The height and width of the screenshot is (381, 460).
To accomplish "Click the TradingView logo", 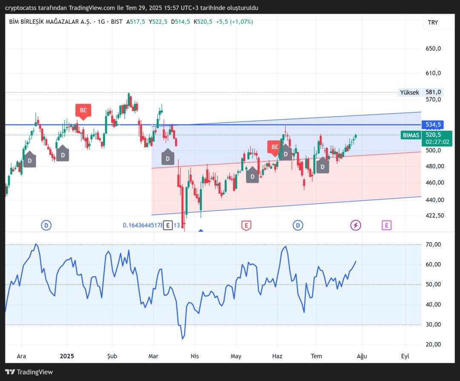I will [29, 372].
